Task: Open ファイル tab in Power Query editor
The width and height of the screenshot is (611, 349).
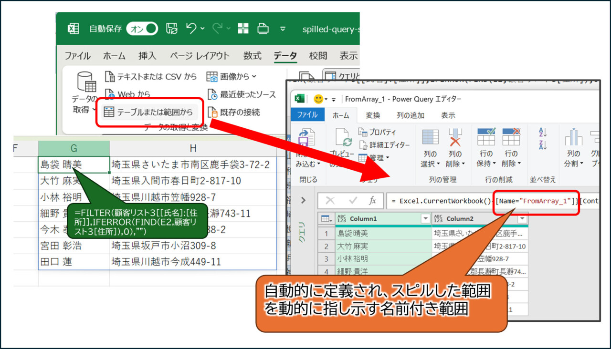Action: [x=307, y=115]
